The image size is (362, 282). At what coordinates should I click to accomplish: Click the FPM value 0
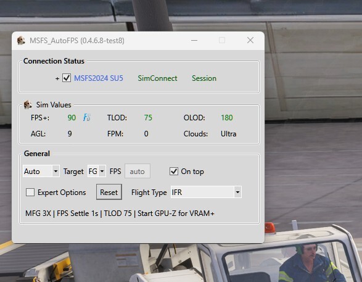[x=146, y=134]
